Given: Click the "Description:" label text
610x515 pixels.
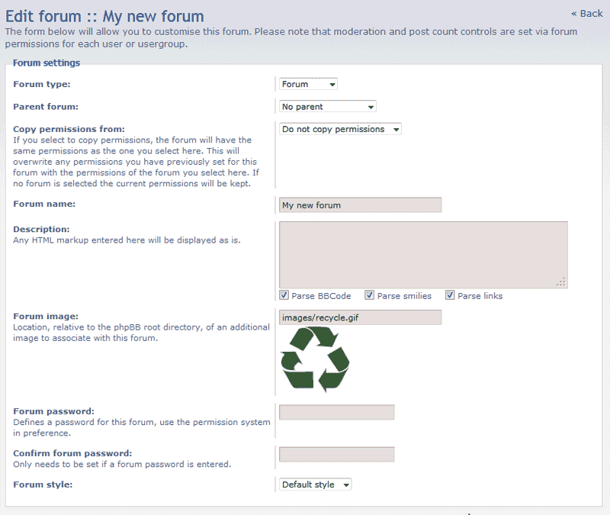Looking at the screenshot, I should tap(41, 229).
